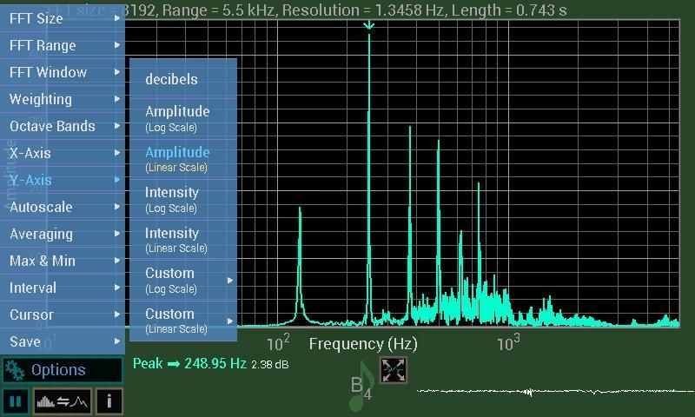Pause the spectrum analyzer
This screenshot has height=417, width=695.
pos(15,400)
